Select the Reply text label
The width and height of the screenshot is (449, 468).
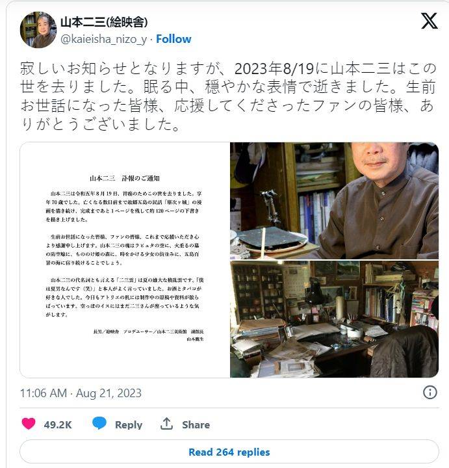(x=129, y=424)
